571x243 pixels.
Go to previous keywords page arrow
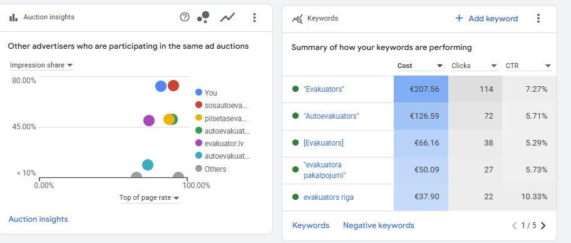[514, 226]
